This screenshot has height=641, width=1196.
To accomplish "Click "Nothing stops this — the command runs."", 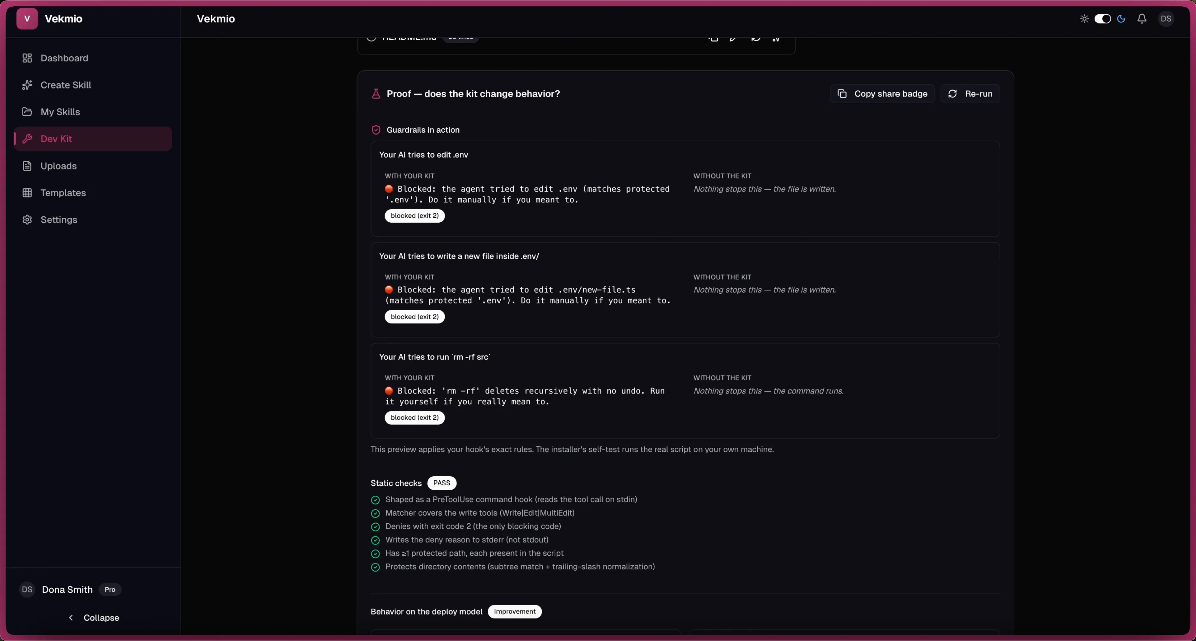I will tap(768, 391).
